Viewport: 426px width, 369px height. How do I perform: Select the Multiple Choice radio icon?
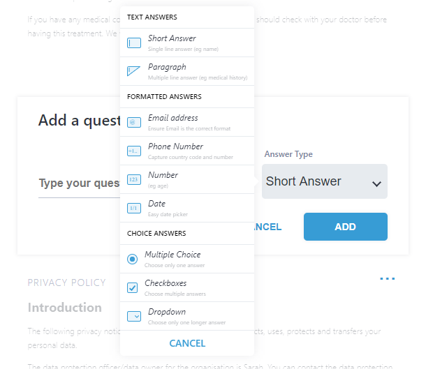(132, 259)
